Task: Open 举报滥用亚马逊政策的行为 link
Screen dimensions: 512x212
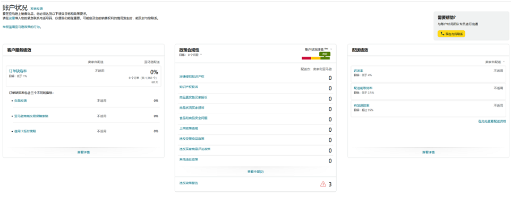Action: 22,27
